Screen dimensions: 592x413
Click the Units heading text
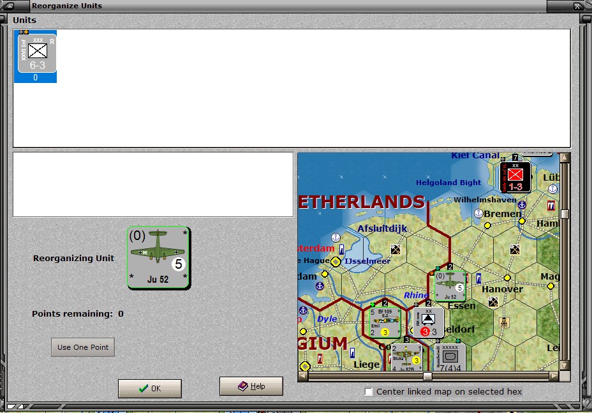pyautogui.click(x=24, y=20)
